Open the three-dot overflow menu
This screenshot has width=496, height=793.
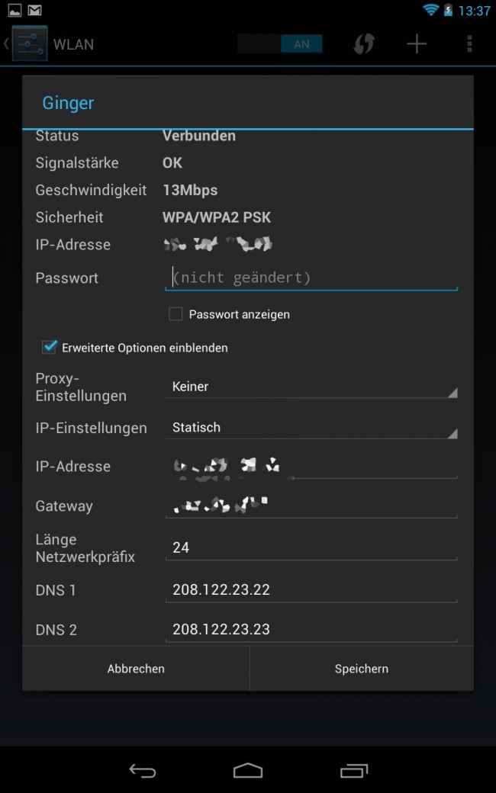[x=469, y=44]
